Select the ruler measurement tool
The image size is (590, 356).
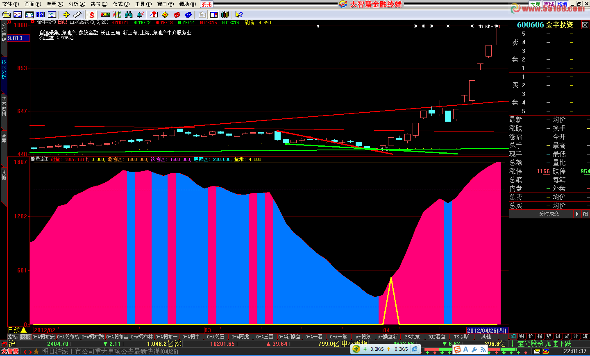pyautogui.click(x=77, y=15)
